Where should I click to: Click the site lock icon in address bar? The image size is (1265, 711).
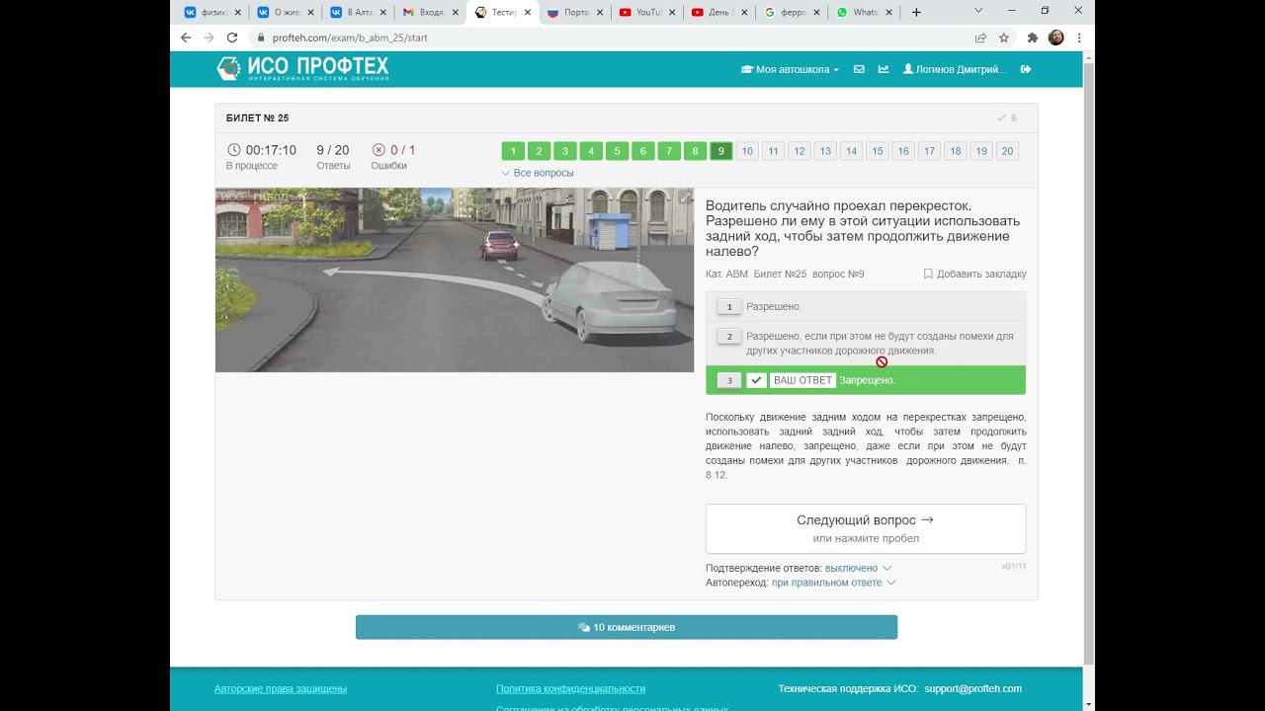261,38
